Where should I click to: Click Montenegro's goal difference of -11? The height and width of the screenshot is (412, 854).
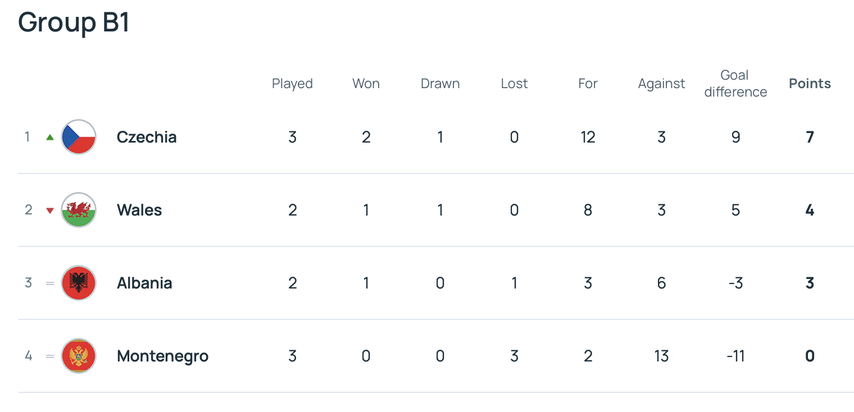tap(735, 356)
